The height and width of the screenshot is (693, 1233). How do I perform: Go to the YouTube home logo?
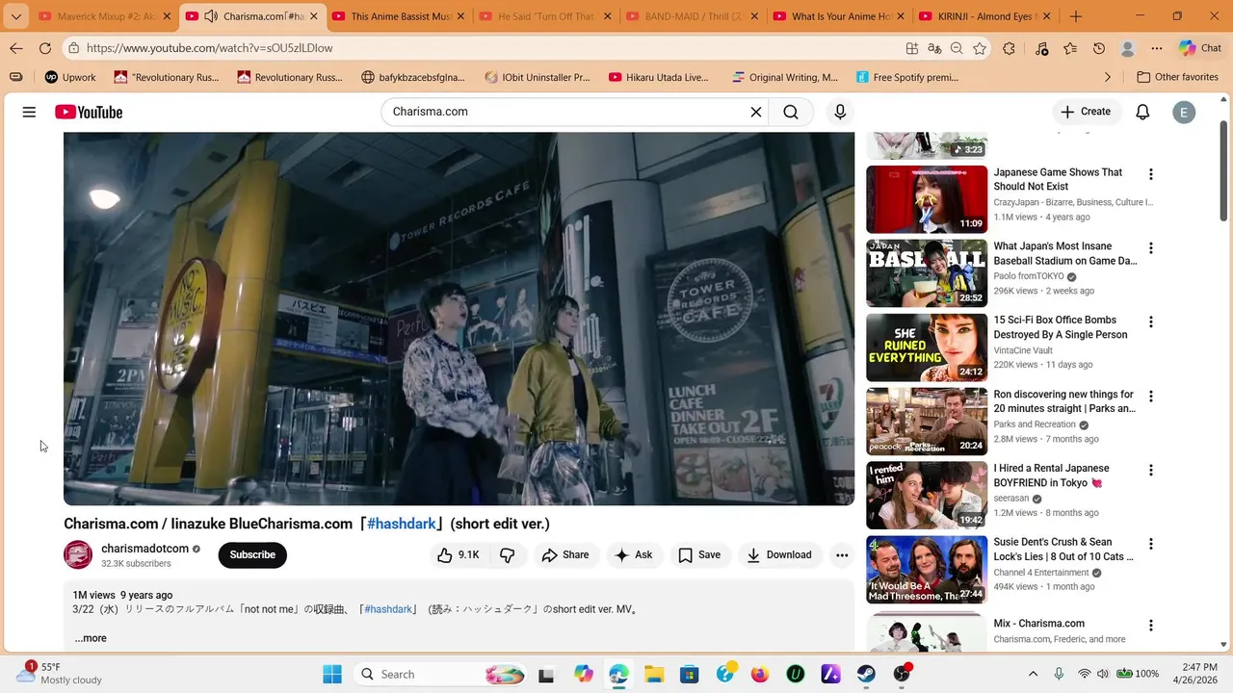point(89,113)
